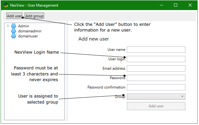Select domainadmin in the group list
The height and width of the screenshot is (125, 199).
point(30,31)
